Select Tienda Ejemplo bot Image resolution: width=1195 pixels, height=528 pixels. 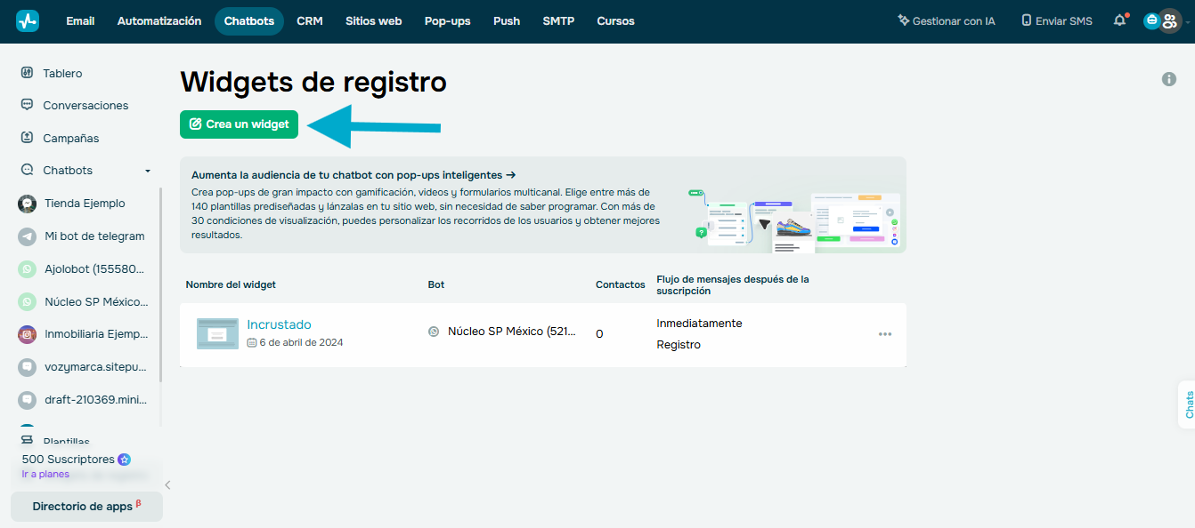coord(85,204)
